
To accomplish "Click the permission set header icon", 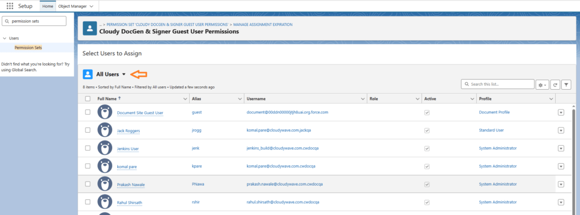I will [x=90, y=28].
